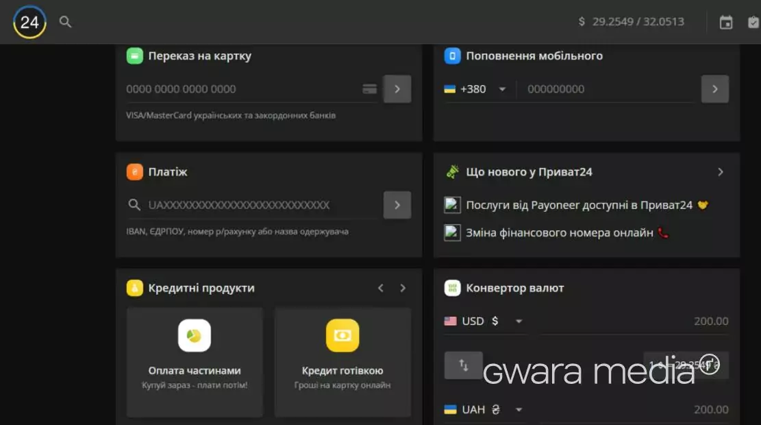This screenshot has width=761, height=425.
Task: Click the green card transfer icon
Action: 135,56
